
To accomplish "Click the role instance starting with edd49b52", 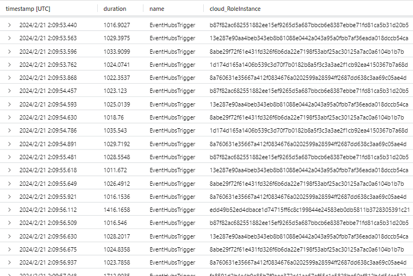I will pos(309,209).
